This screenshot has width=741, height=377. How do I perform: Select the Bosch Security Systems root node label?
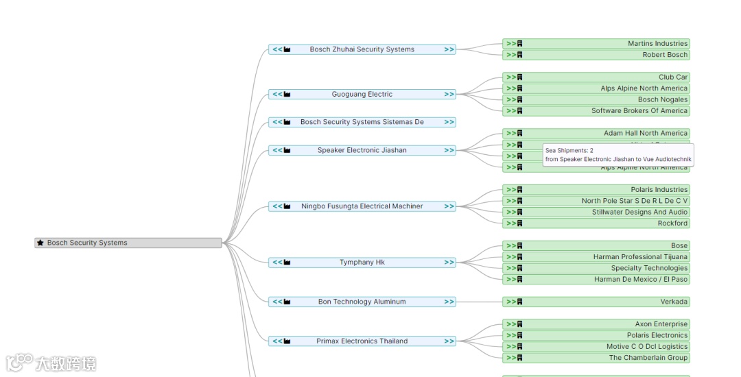coord(87,243)
